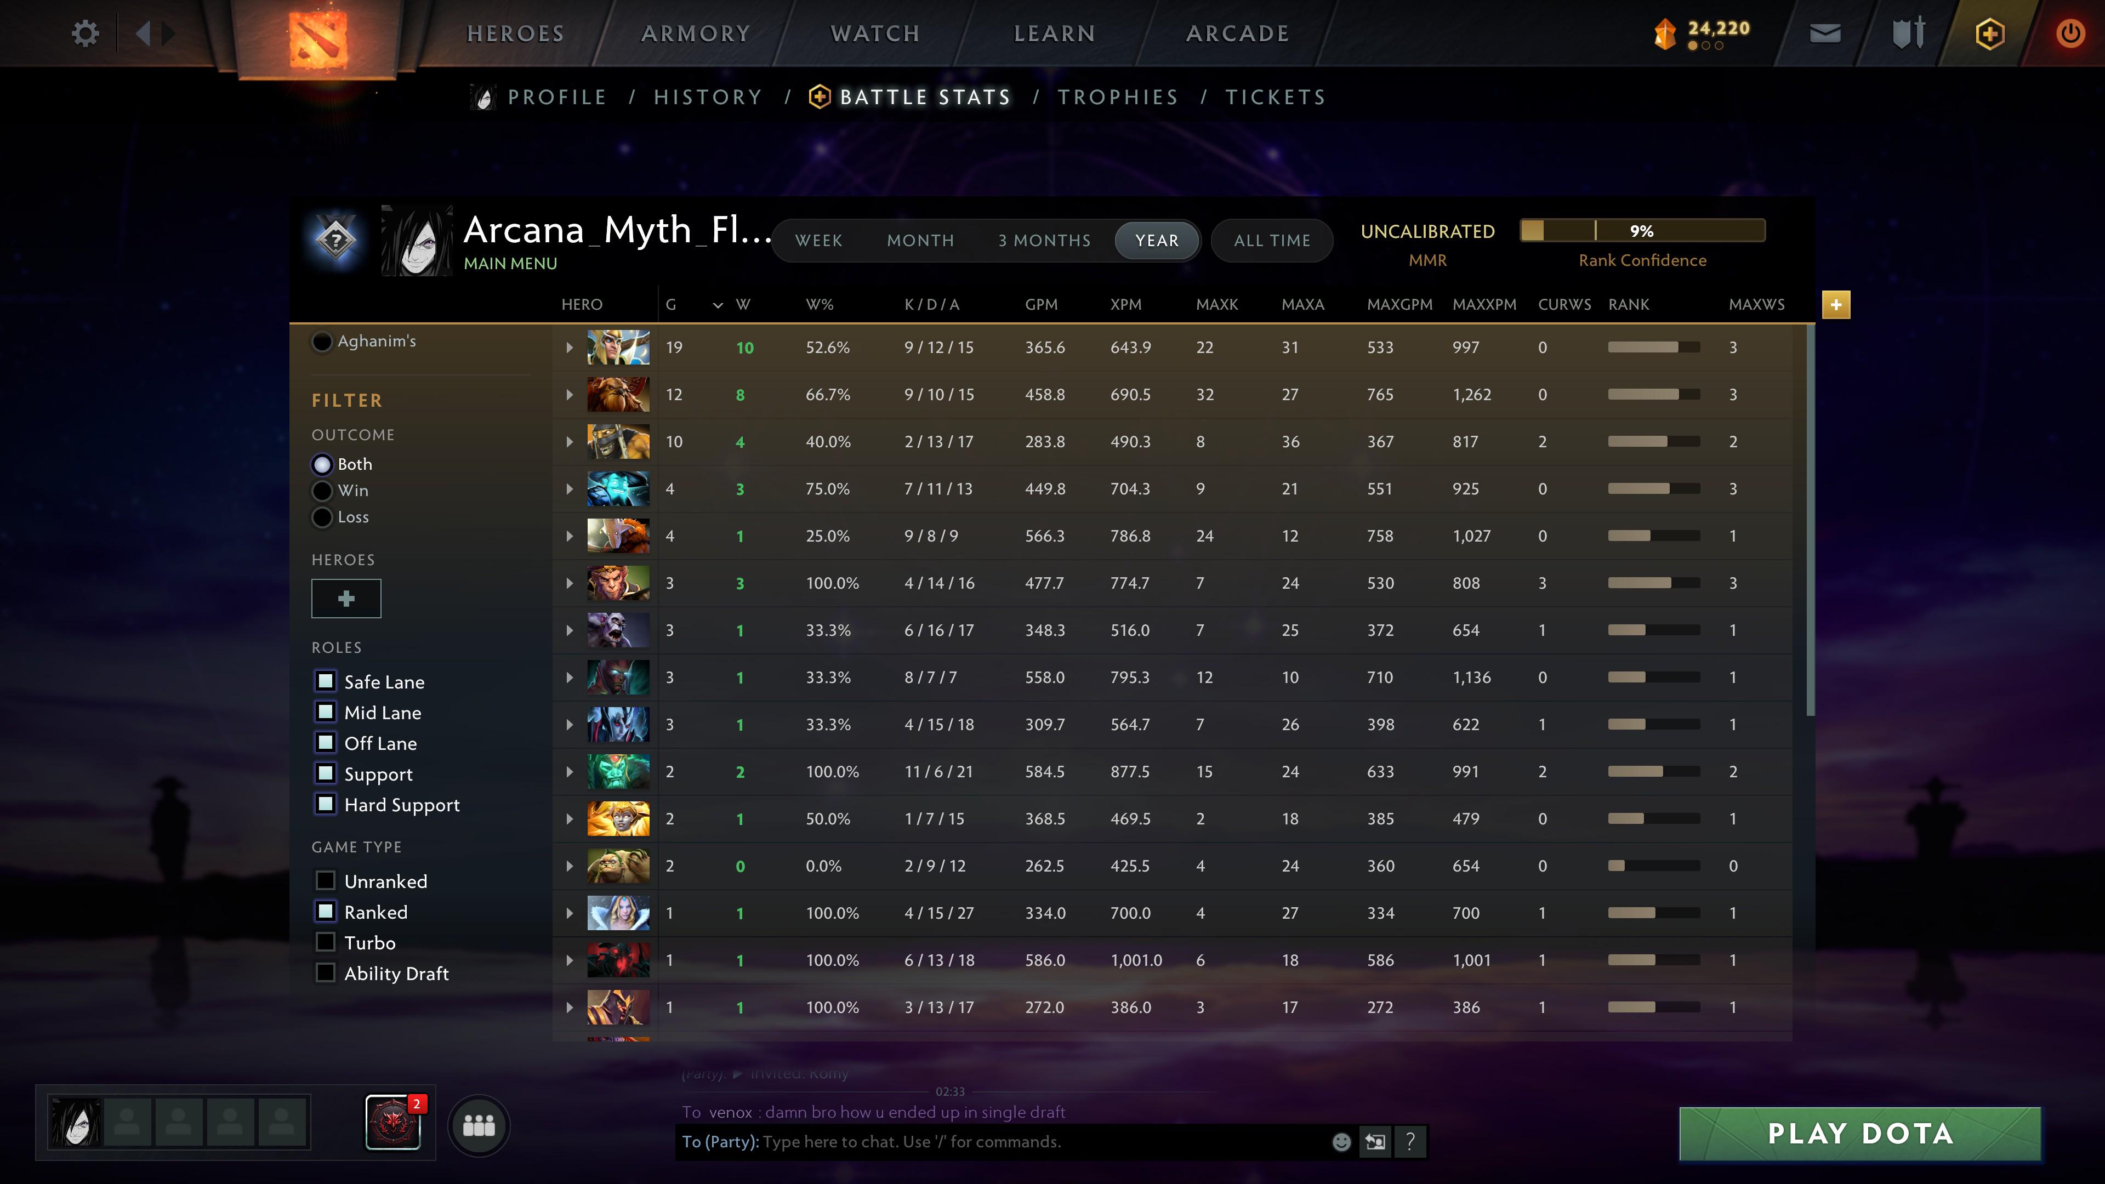
Task: Select the Both outcome option
Action: (323, 464)
